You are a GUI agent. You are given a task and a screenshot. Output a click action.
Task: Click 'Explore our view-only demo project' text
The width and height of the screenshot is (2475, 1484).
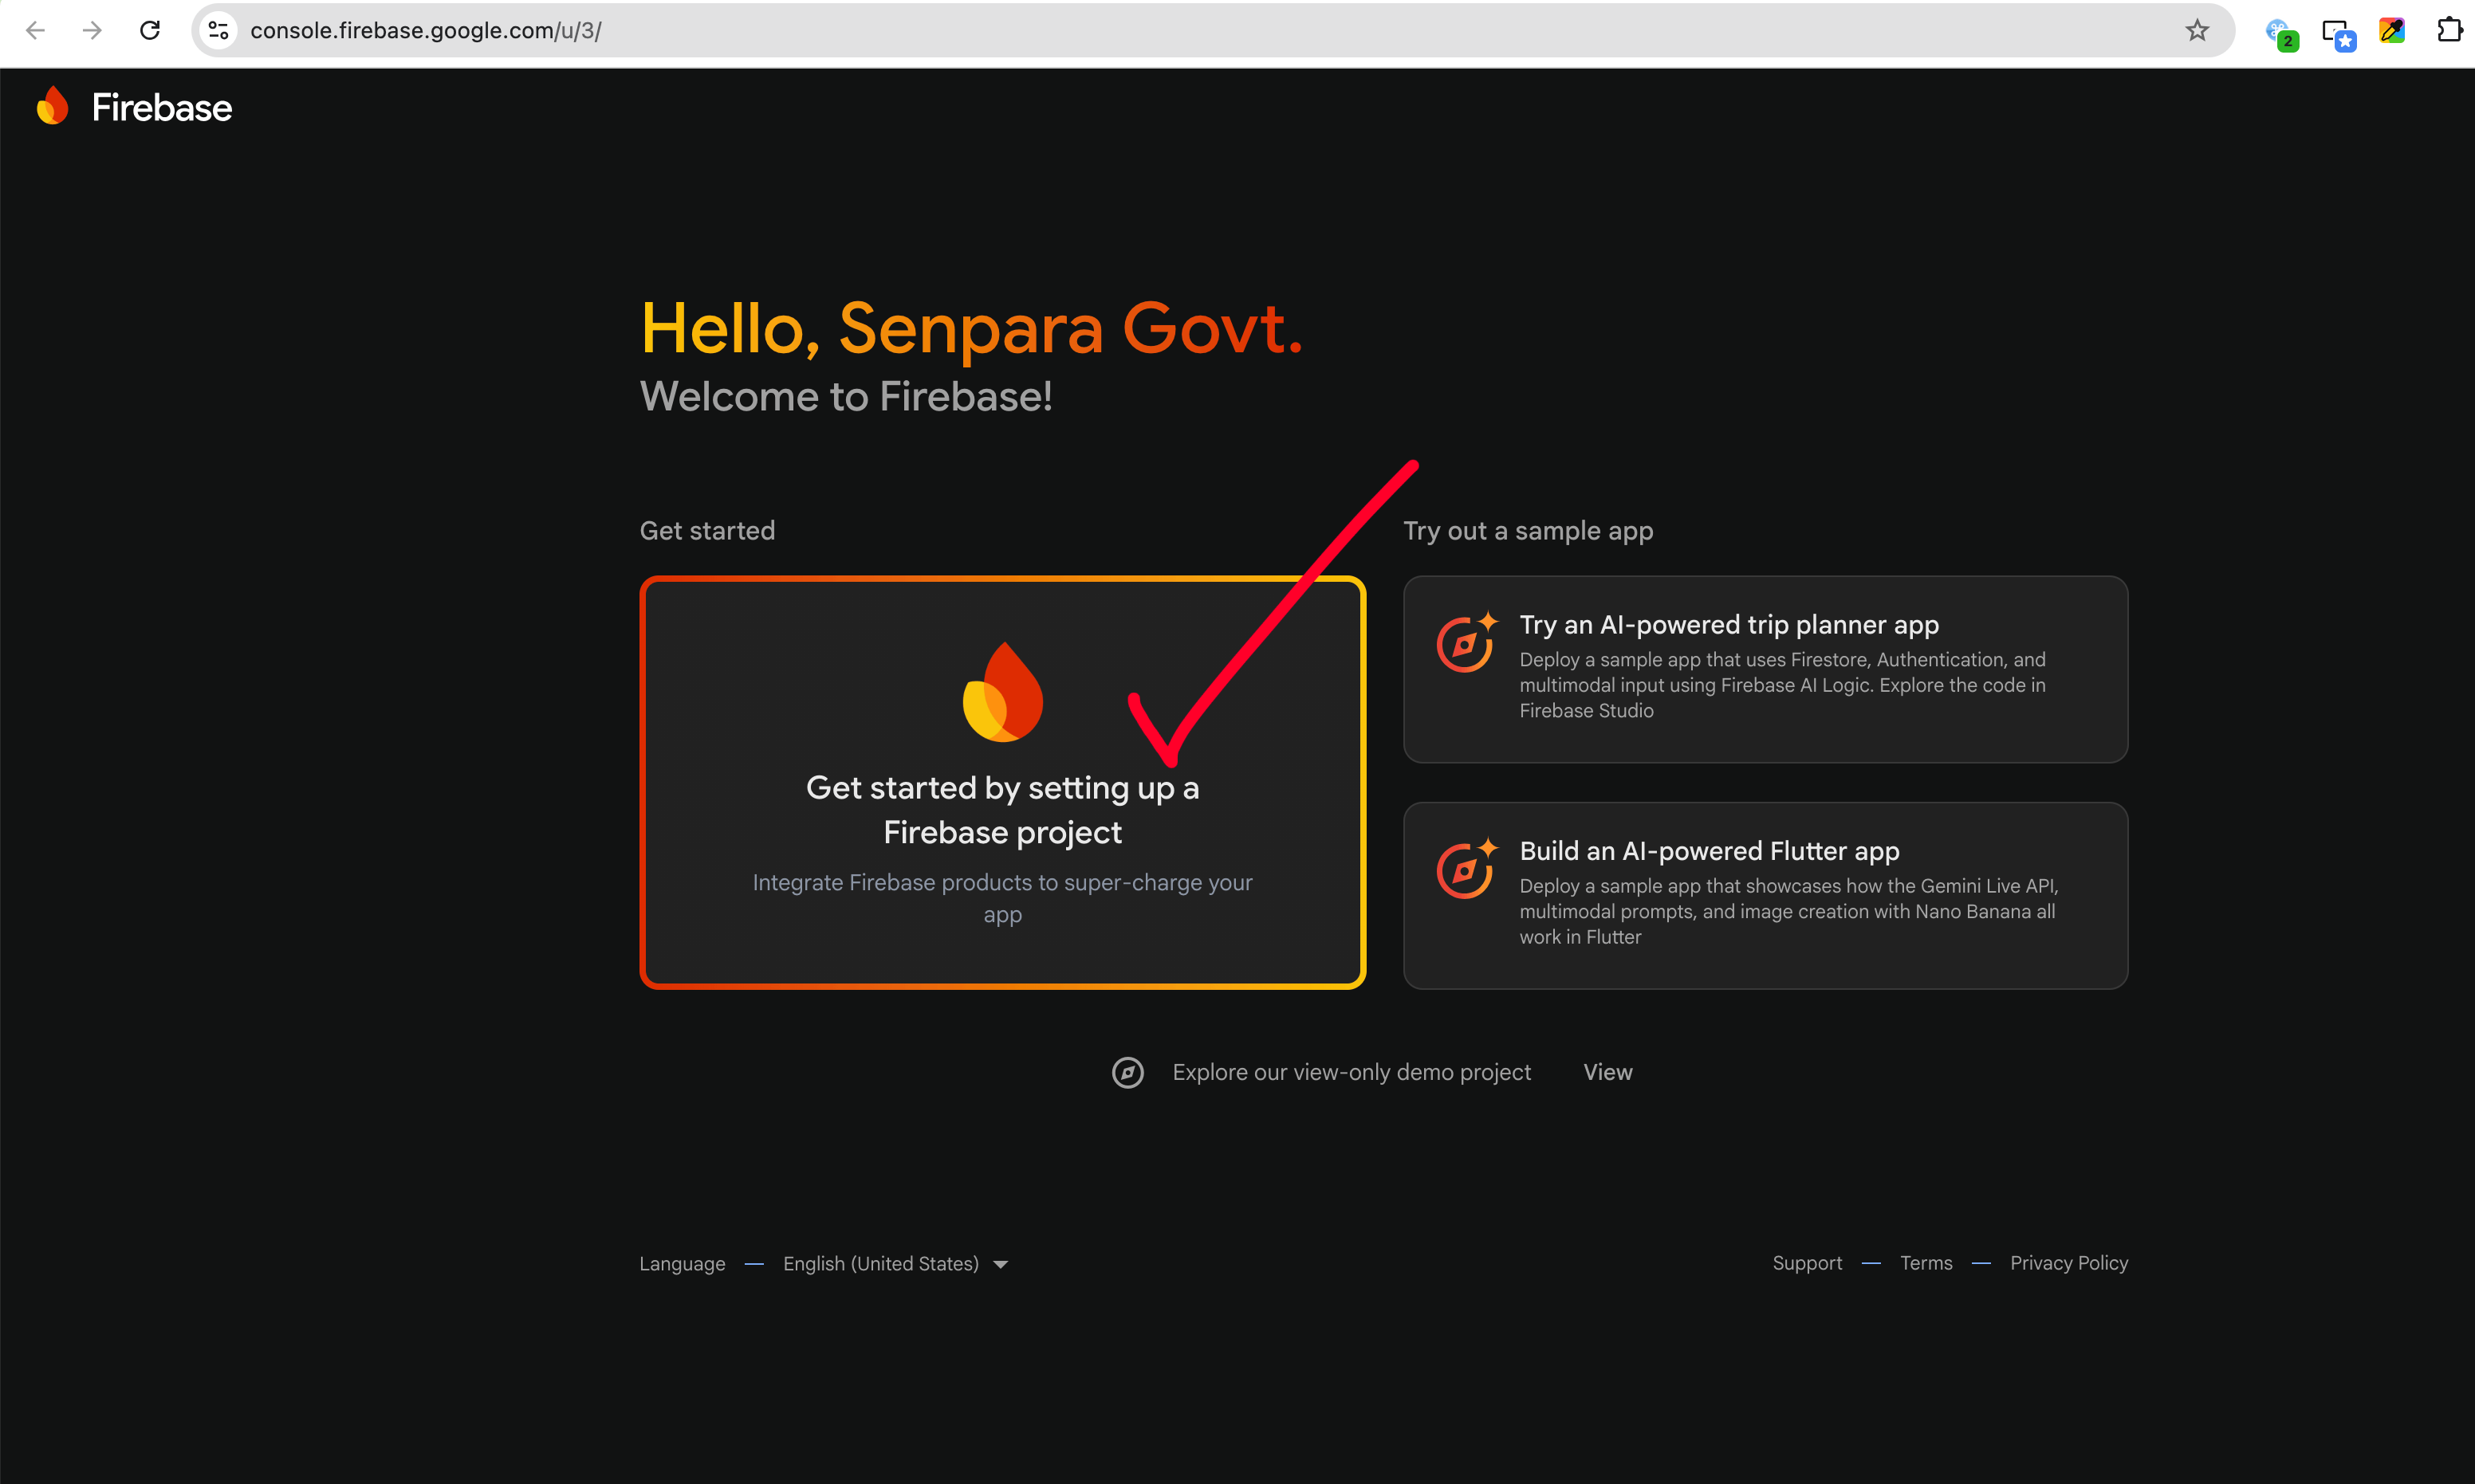(x=1352, y=1072)
